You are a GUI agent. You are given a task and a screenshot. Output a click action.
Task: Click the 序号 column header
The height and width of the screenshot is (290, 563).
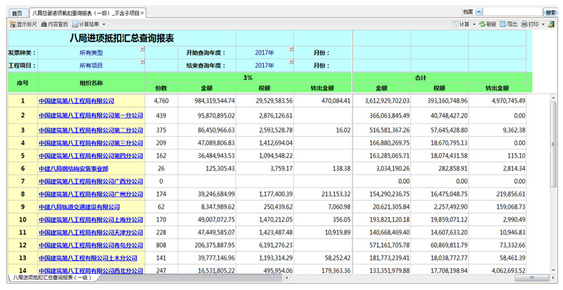pyautogui.click(x=23, y=83)
